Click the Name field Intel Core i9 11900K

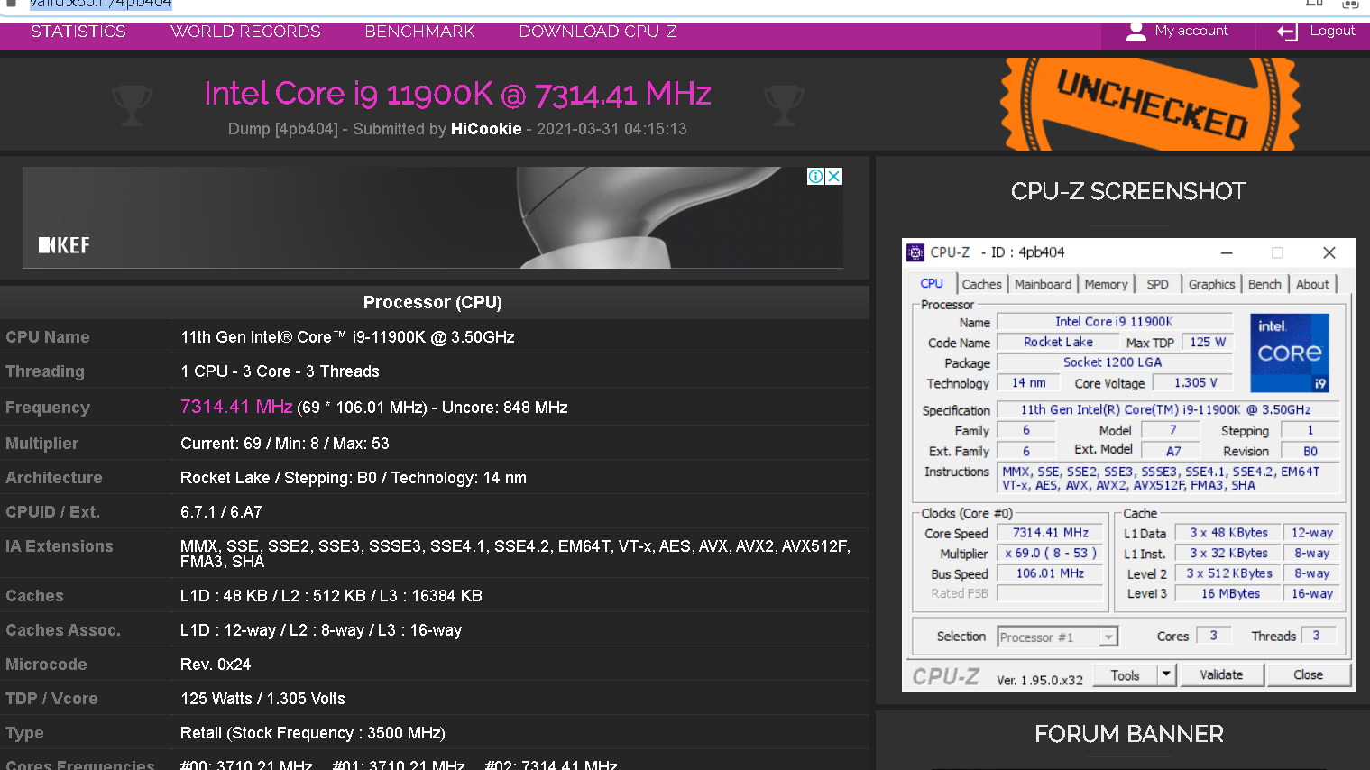click(x=1114, y=322)
